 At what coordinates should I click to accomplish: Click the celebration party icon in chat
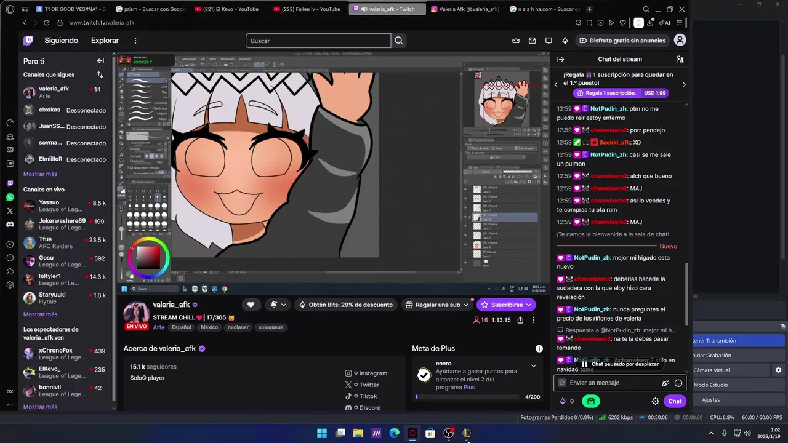point(665,383)
